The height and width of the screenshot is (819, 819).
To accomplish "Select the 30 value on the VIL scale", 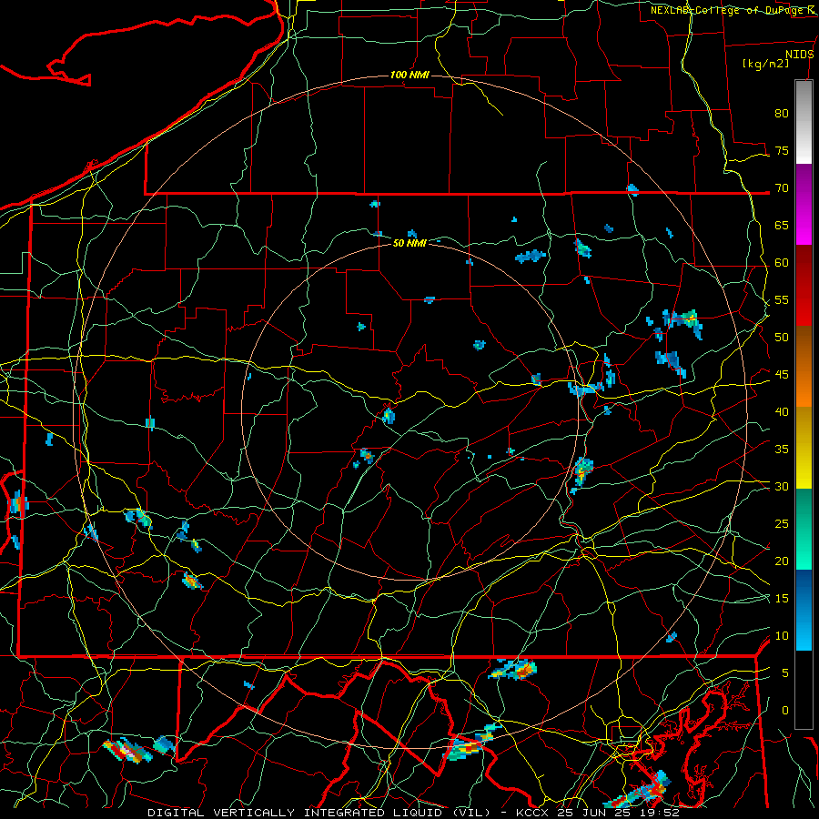I will click(x=782, y=486).
